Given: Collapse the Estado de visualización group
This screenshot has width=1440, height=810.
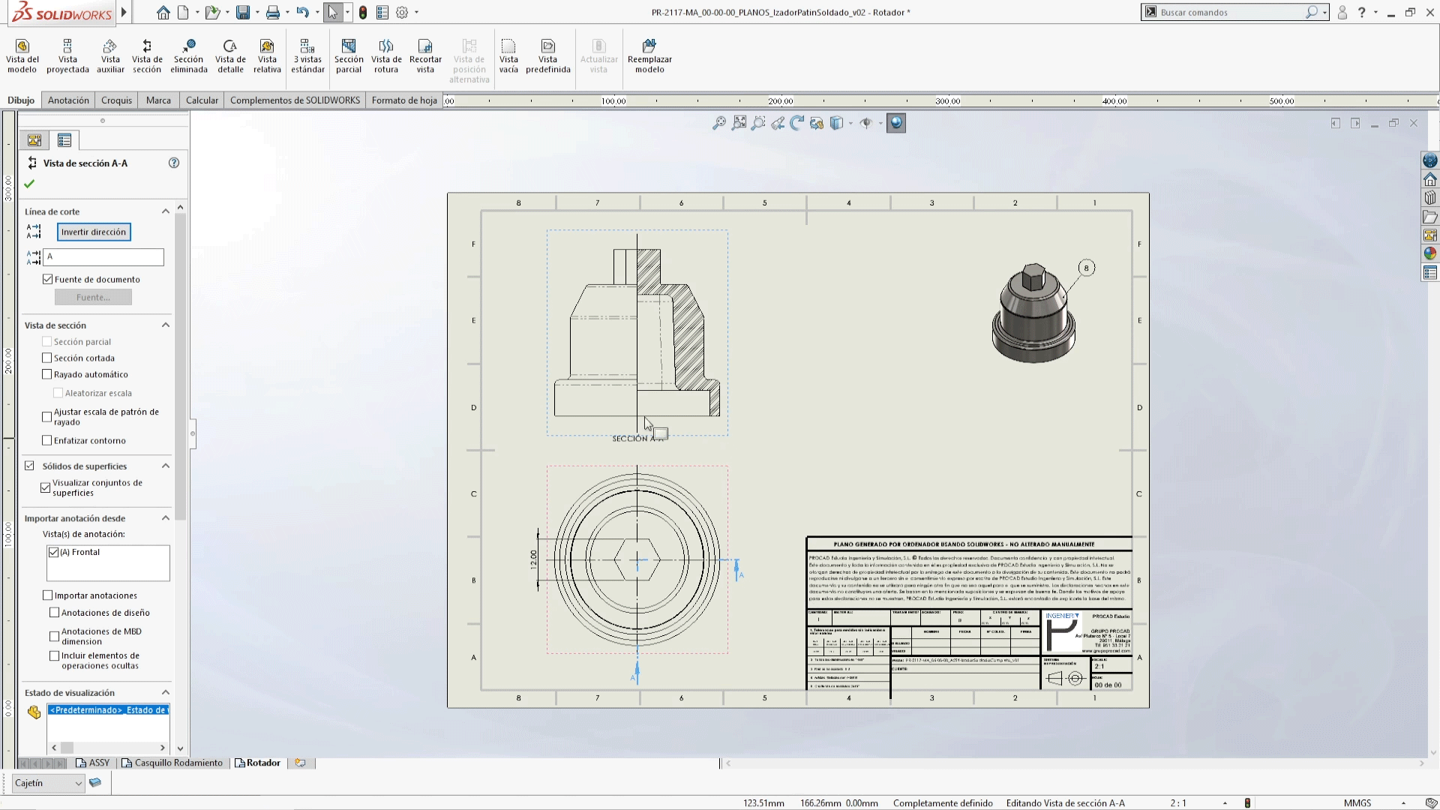Looking at the screenshot, I should [x=166, y=692].
